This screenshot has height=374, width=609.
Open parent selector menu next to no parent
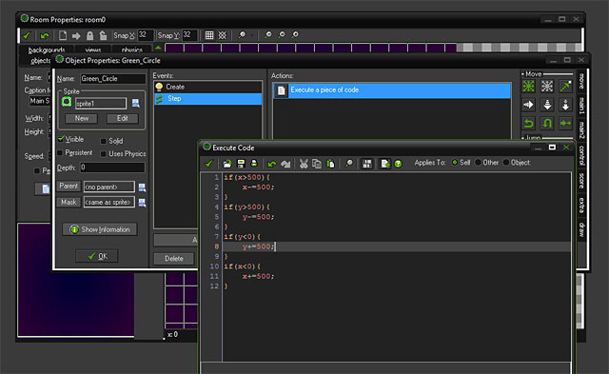(142, 187)
